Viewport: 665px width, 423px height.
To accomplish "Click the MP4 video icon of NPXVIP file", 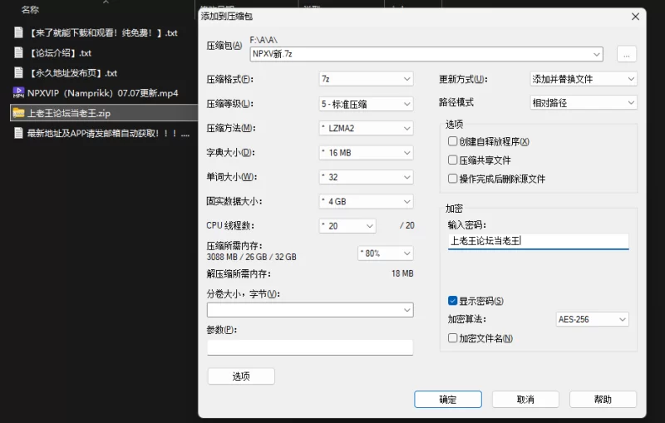I will click(x=18, y=92).
